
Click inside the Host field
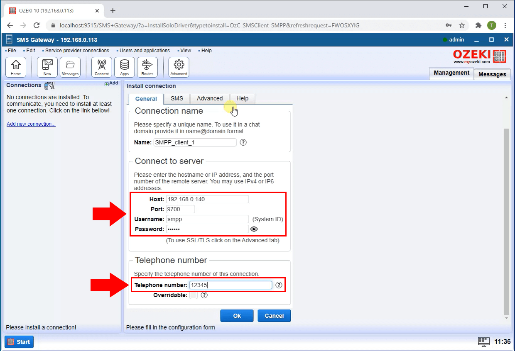coord(207,199)
